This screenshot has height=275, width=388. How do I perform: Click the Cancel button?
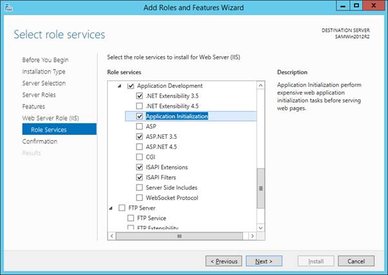point(356,261)
